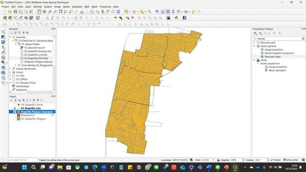Click the Collapse All icon in Layers panel
Screen dimensions: 306x172
click(38, 100)
